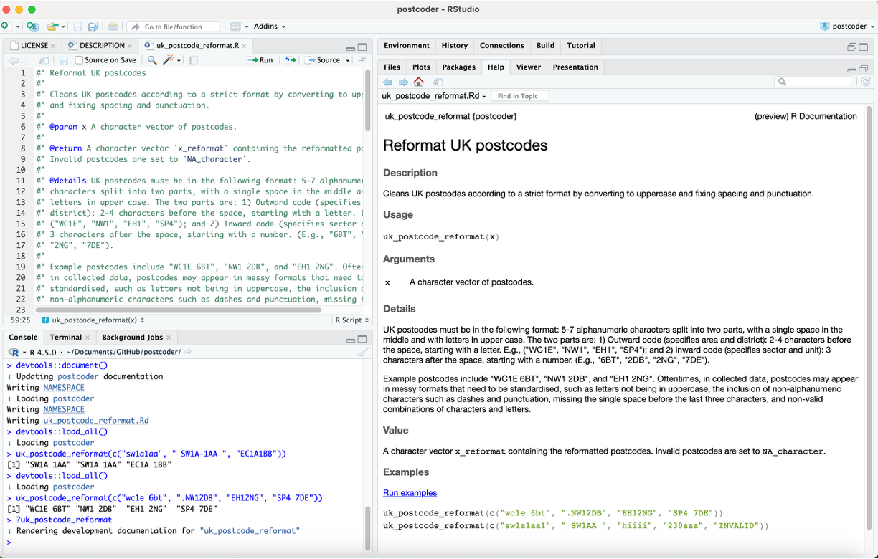This screenshot has width=878, height=559.
Task: Close the uk_postcode_reformat.R tab
Action: (244, 46)
